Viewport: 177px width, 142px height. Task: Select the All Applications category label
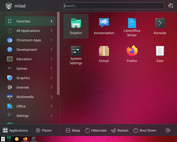point(28,31)
